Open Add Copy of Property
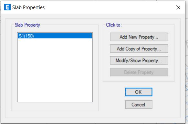Viewport: 188px width, 124px height. click(x=139, y=49)
